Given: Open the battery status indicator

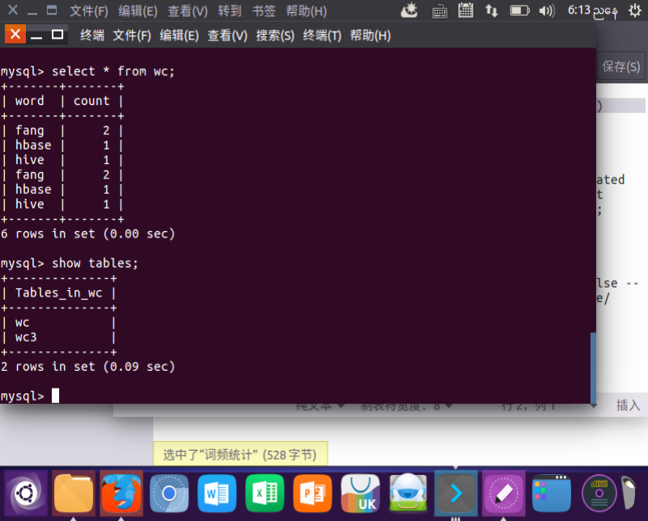Looking at the screenshot, I should tap(520, 11).
